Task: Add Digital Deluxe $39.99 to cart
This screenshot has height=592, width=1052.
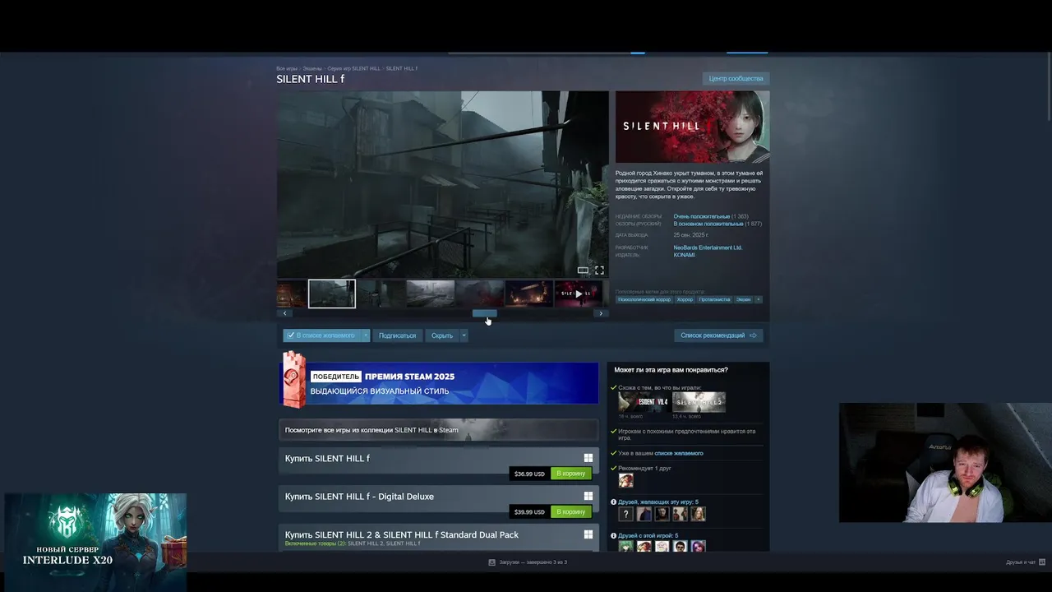Action: coord(570,511)
